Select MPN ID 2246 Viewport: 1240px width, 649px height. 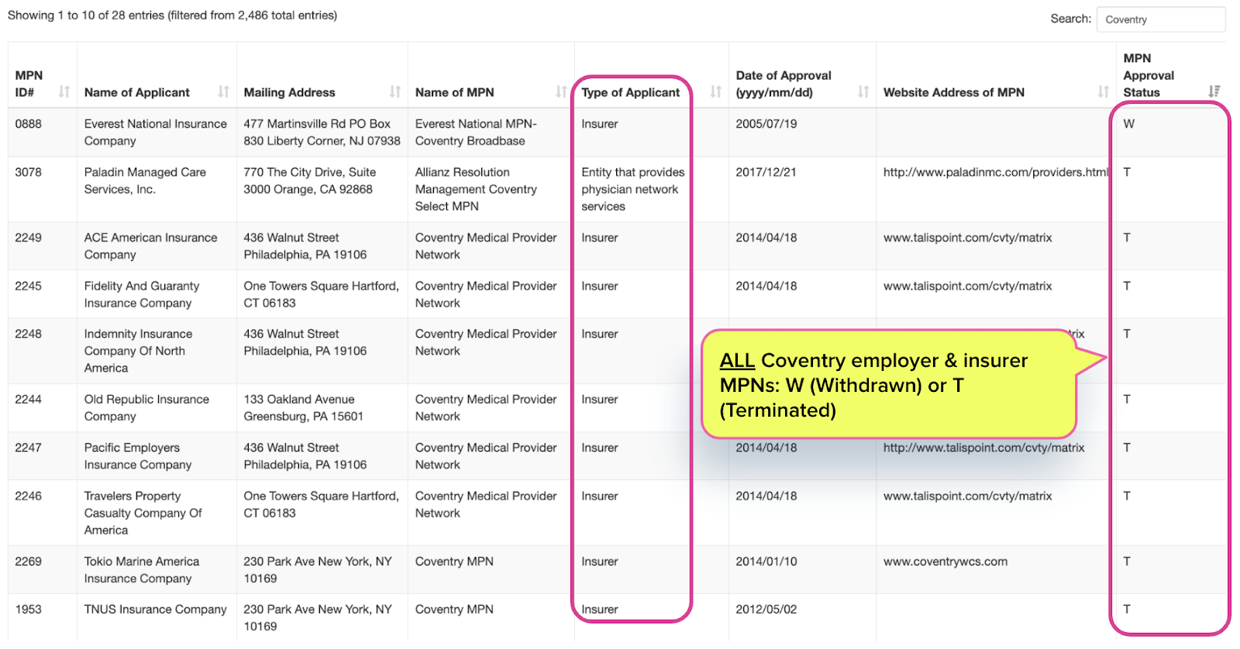tap(29, 496)
